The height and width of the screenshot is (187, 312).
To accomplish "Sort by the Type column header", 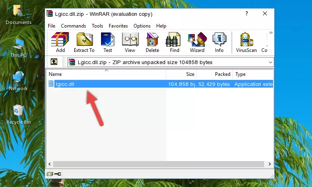I will (x=253, y=74).
